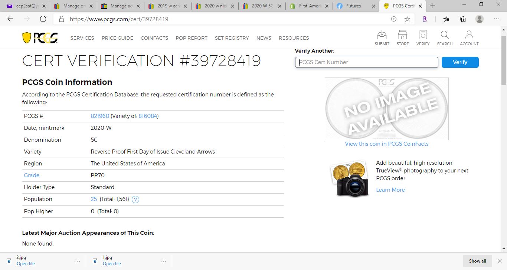Viewport: 507px width, 270px height.
Task: Open the Verify icon in header
Action: pos(423,38)
